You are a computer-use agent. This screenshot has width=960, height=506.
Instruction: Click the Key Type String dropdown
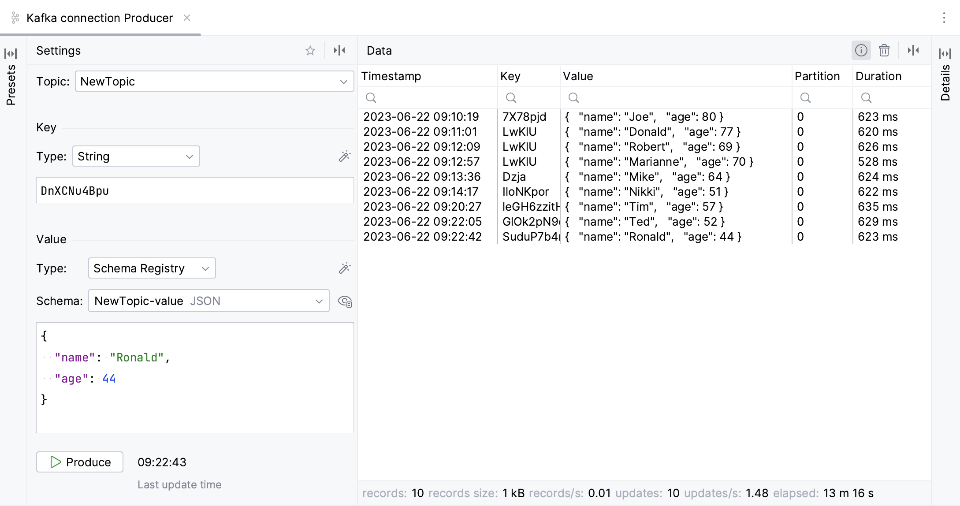point(134,157)
